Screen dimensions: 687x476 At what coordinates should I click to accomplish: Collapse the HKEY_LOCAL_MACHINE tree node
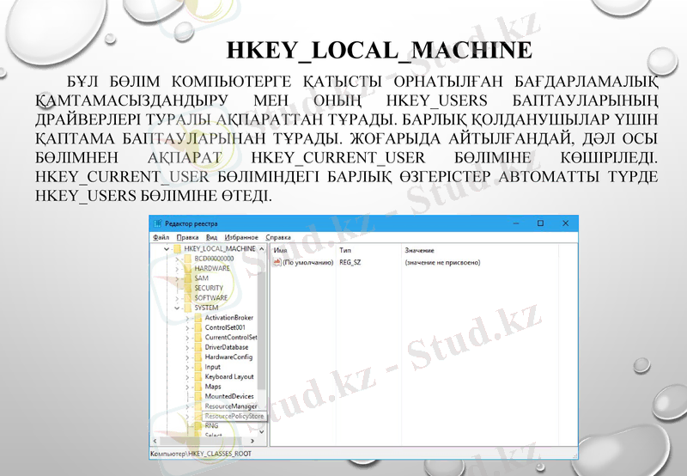pos(167,249)
